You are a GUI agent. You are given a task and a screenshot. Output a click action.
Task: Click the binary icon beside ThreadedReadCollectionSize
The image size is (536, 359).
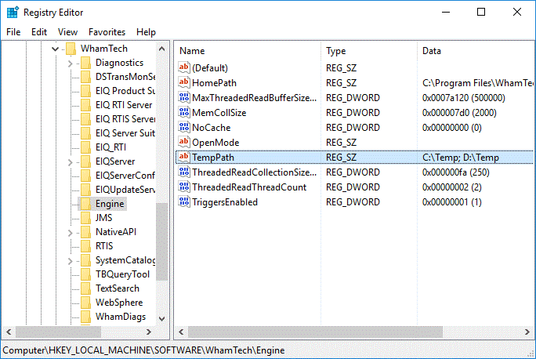184,172
